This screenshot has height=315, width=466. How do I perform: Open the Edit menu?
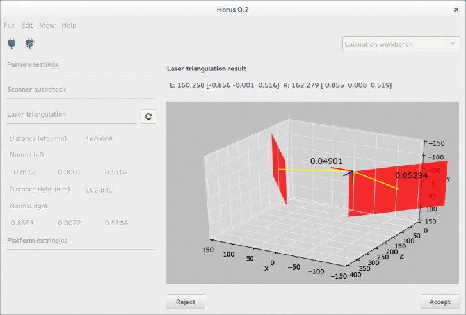(27, 25)
